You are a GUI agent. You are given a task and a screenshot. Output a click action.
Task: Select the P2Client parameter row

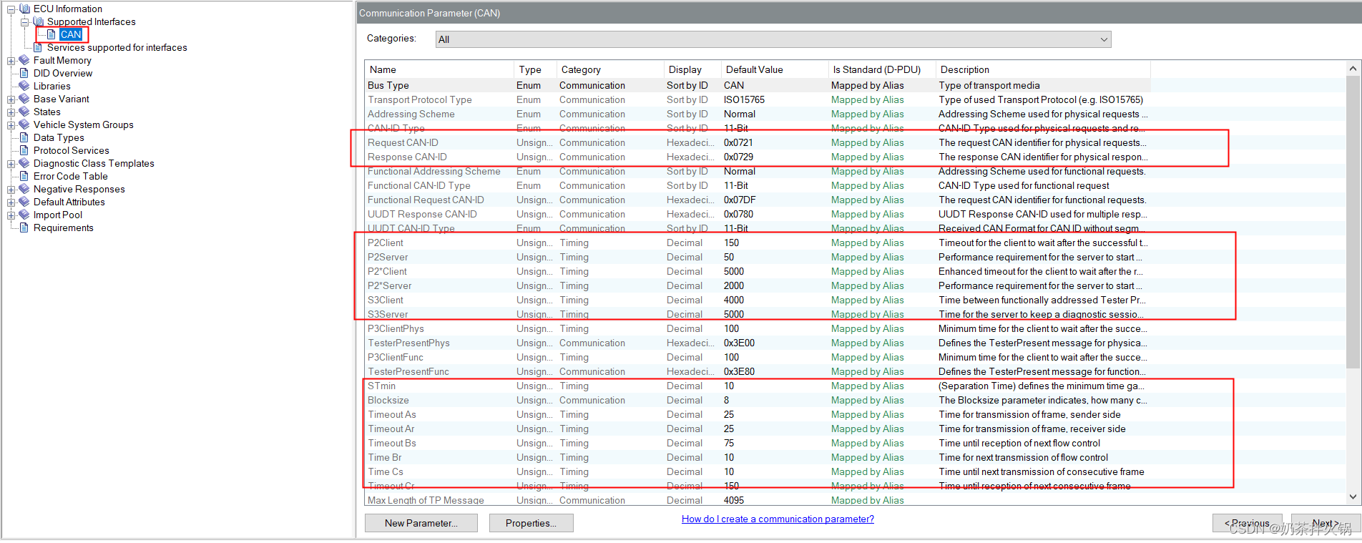pos(758,243)
